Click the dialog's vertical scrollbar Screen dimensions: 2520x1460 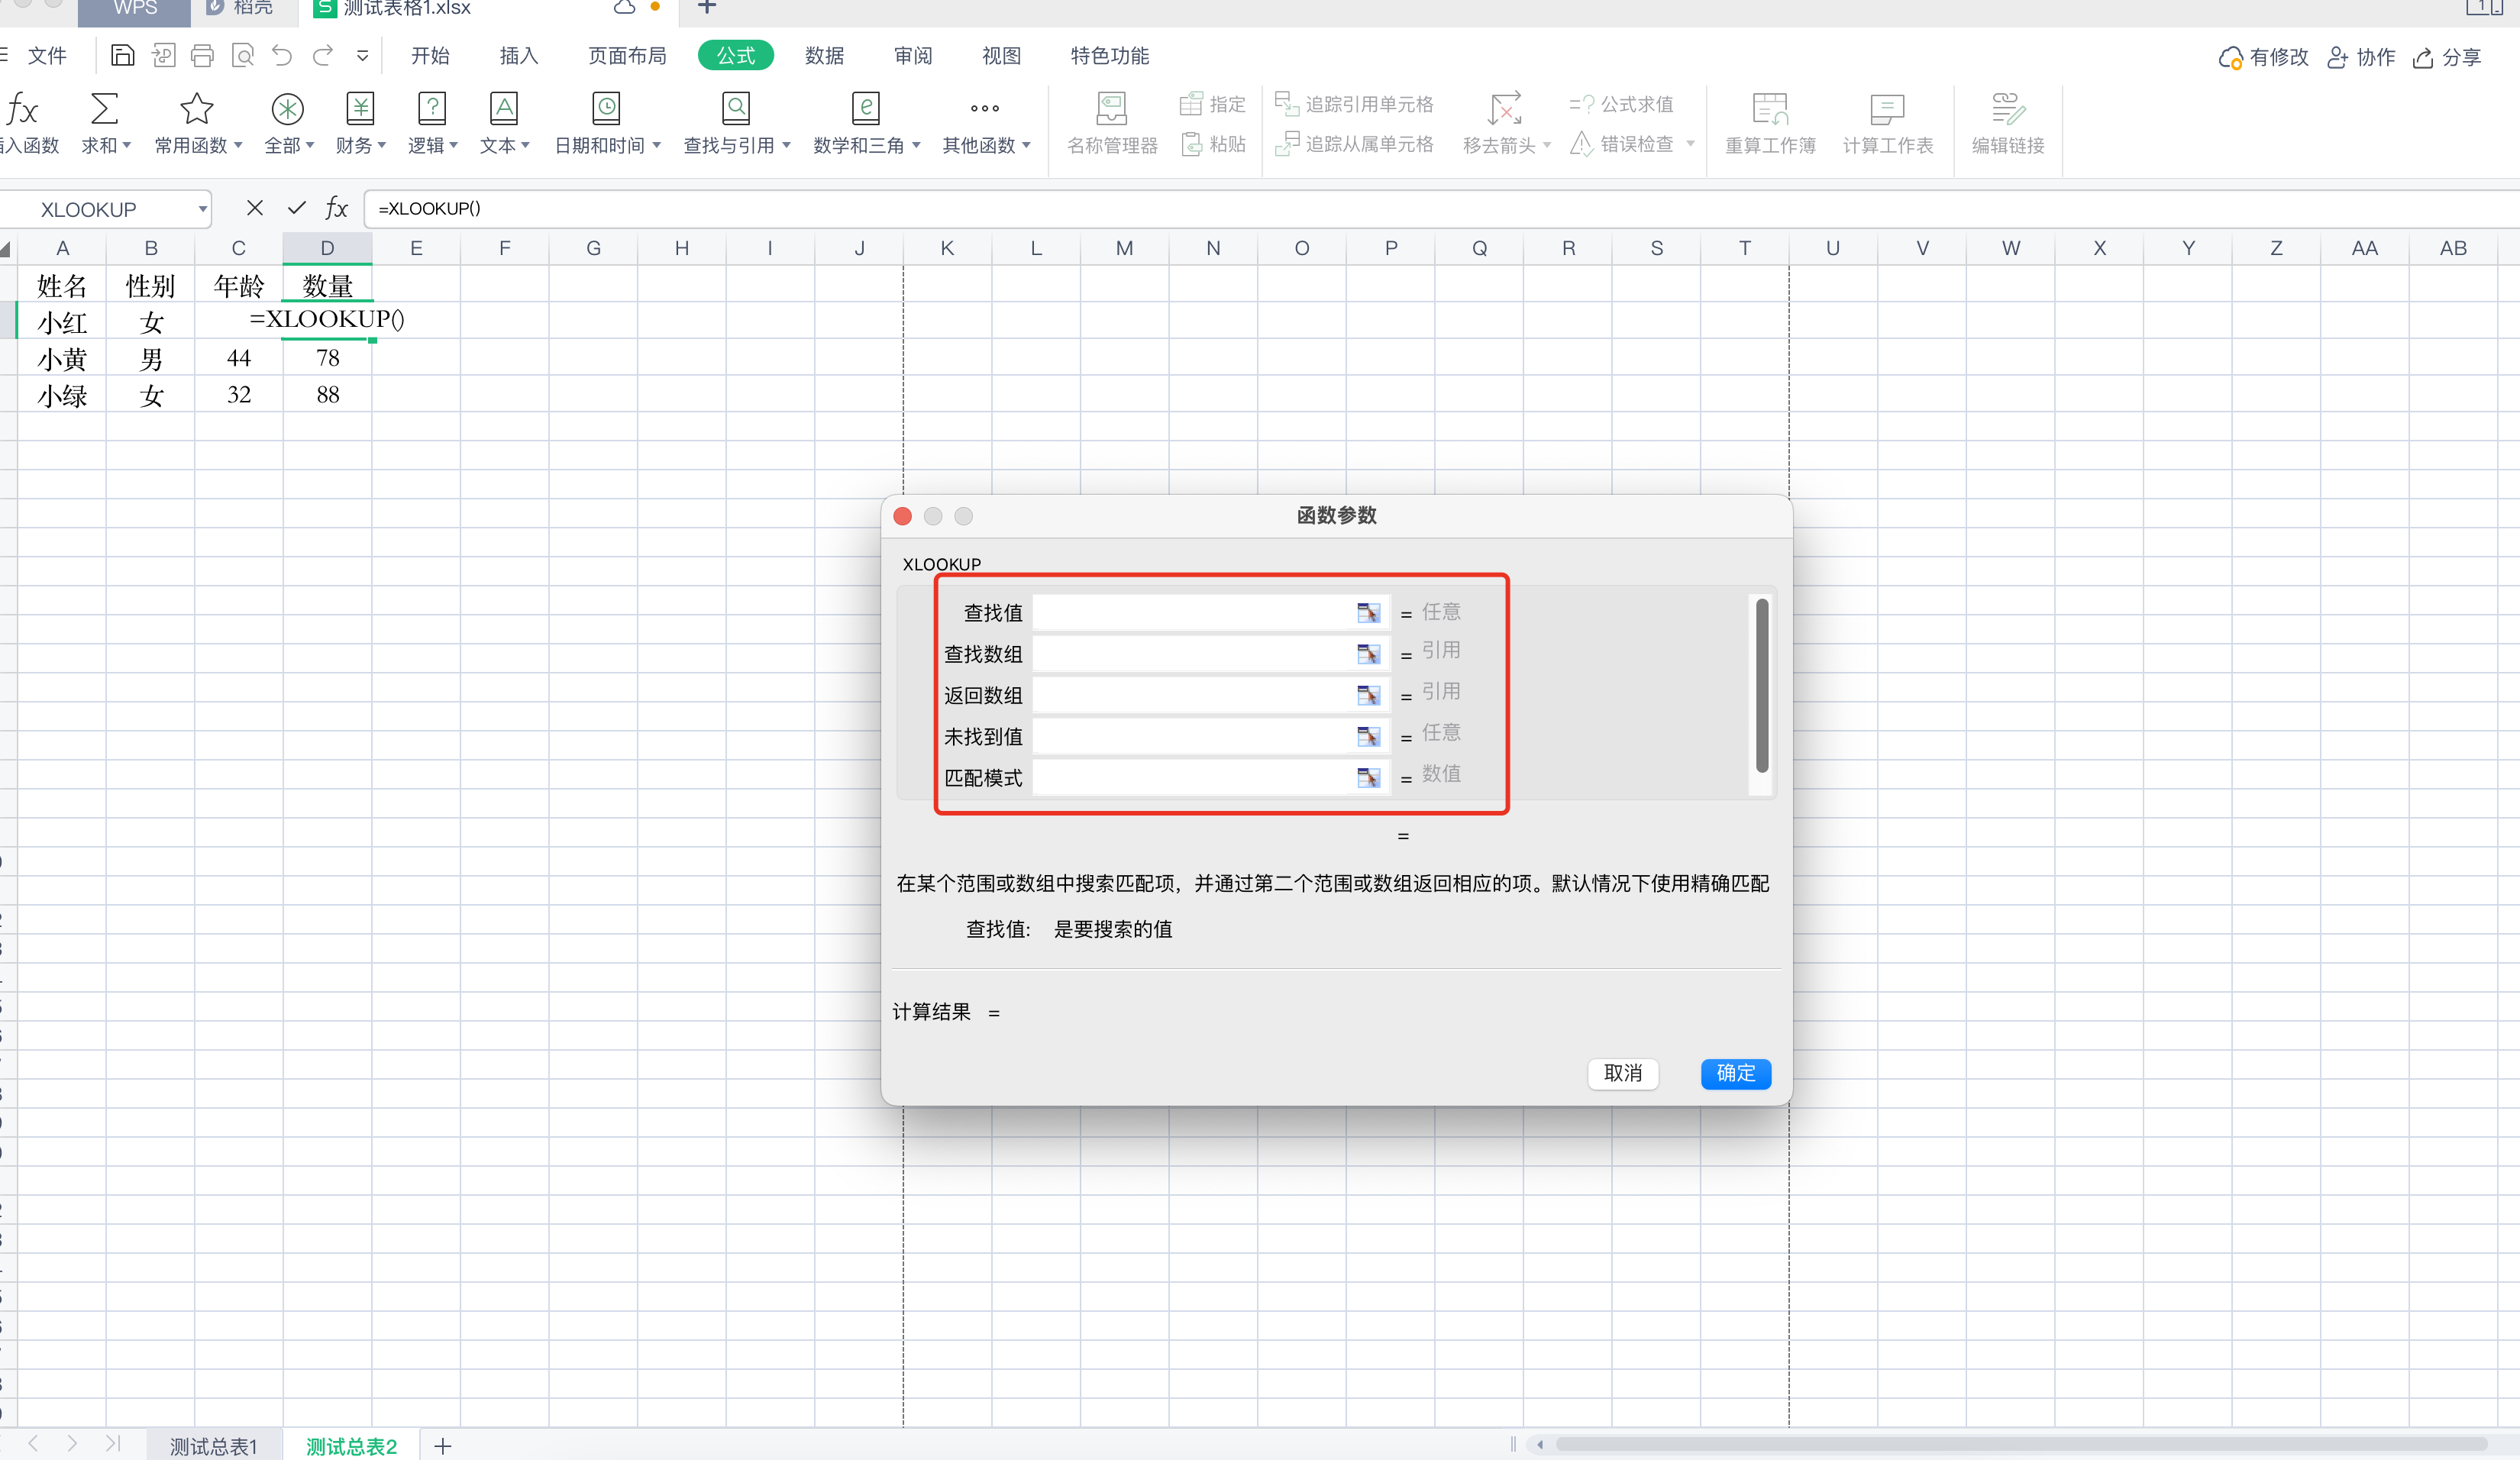click(x=1761, y=686)
